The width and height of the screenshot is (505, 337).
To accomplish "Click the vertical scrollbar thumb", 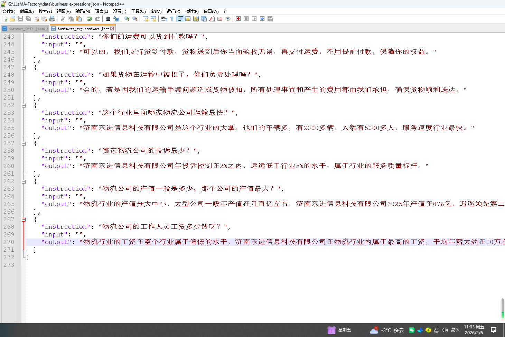I will coord(503,308).
